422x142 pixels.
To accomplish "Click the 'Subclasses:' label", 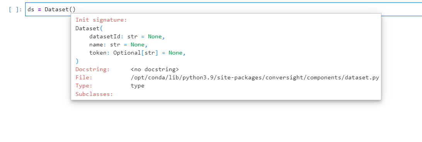I will coord(94,94).
